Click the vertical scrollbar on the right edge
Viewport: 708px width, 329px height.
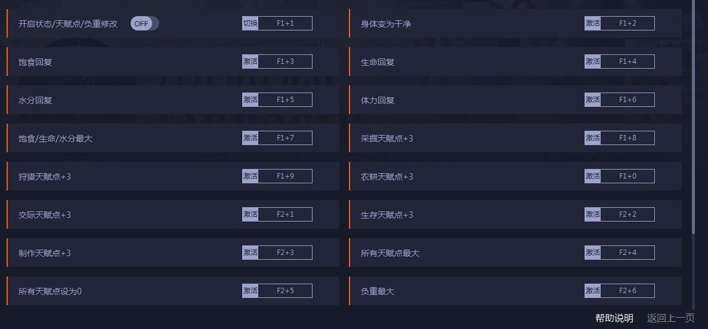pyautogui.click(x=693, y=119)
